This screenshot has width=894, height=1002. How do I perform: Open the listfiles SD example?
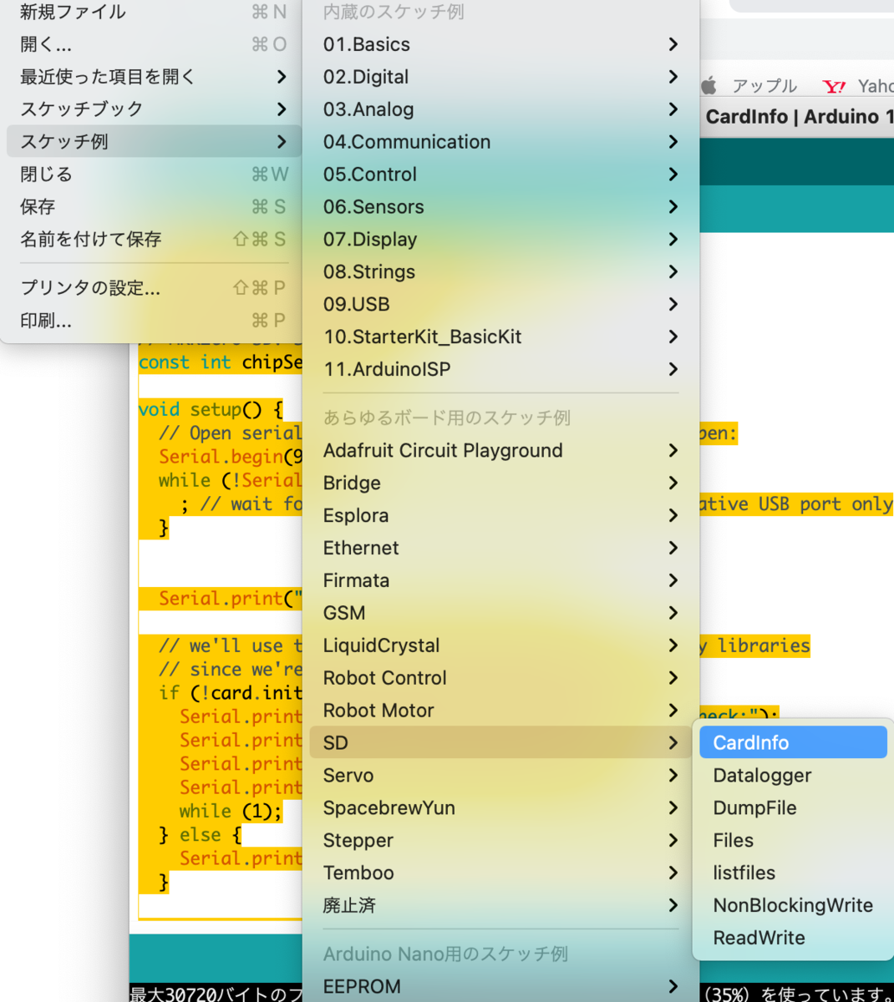pos(793,873)
